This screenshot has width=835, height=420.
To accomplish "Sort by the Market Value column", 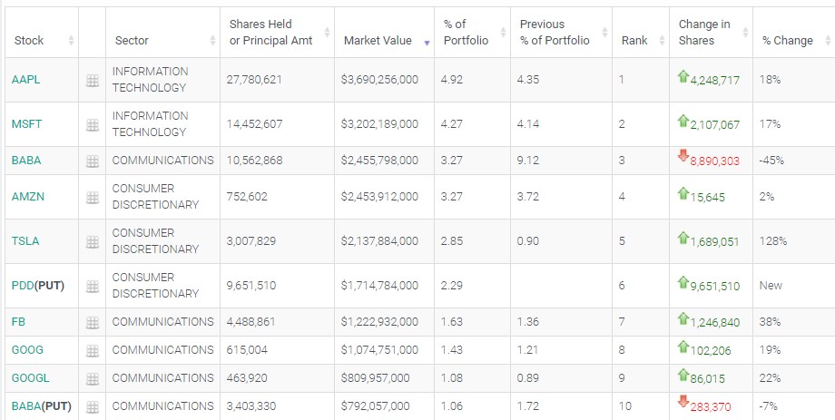I will pyautogui.click(x=377, y=41).
